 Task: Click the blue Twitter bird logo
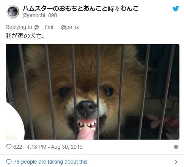pos(176,9)
